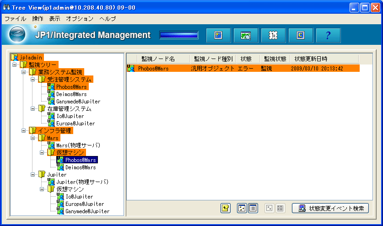Collapse the 監視ツリー node
Screen dimensions: 383x226
point(14,65)
